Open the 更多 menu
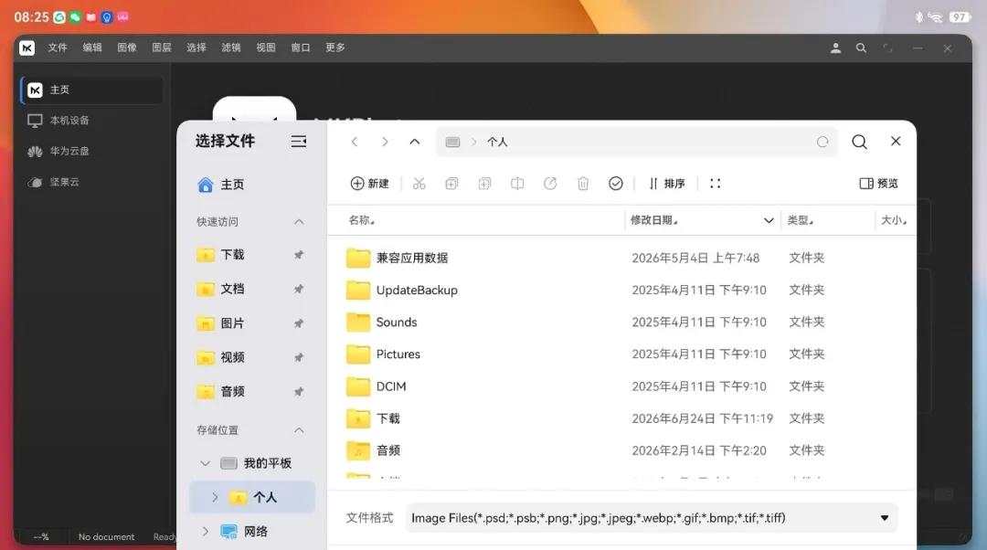 point(334,48)
